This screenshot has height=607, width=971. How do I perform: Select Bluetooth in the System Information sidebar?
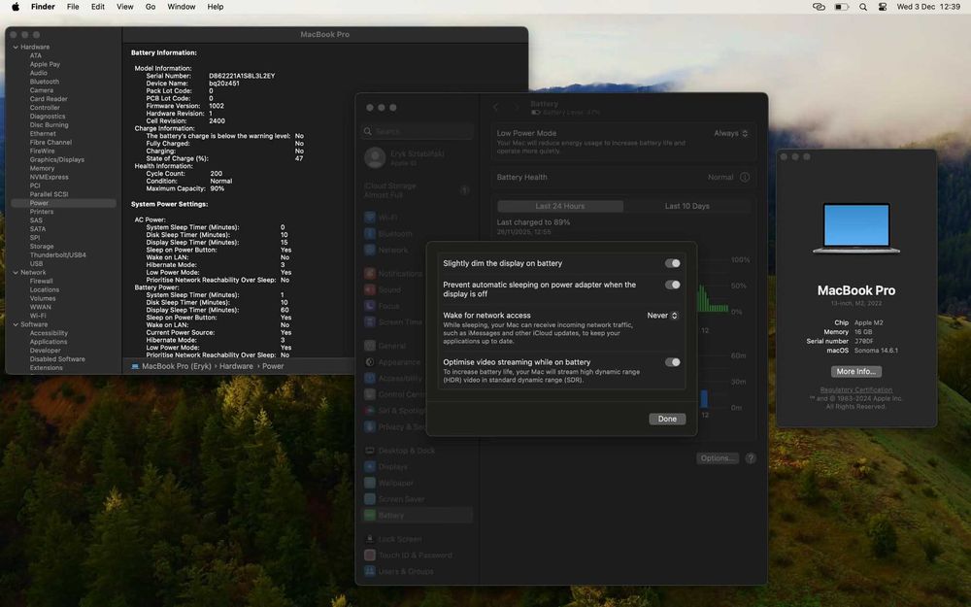(x=45, y=82)
